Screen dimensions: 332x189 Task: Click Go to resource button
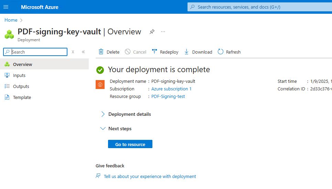tap(130, 144)
